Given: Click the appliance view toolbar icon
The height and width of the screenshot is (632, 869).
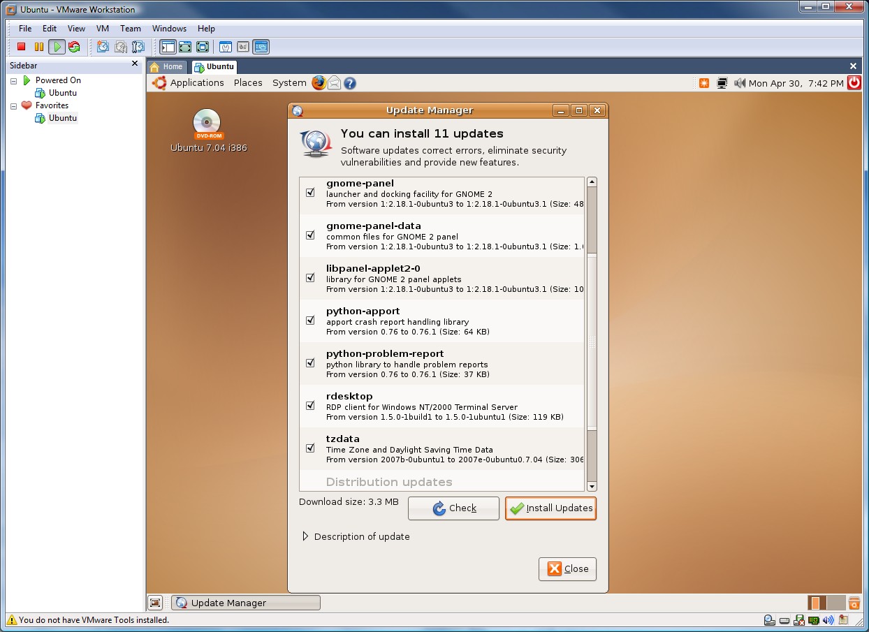Looking at the screenshot, I should pos(243,47).
